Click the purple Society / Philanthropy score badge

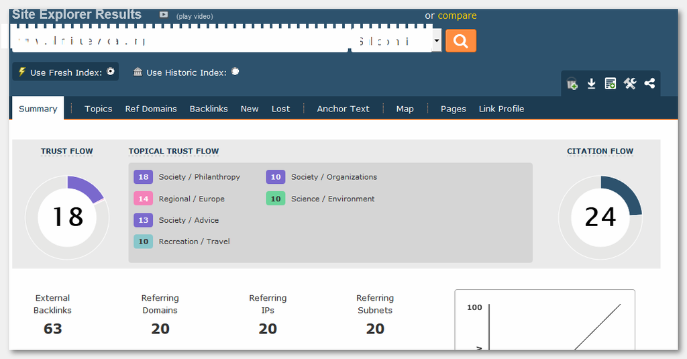[143, 177]
